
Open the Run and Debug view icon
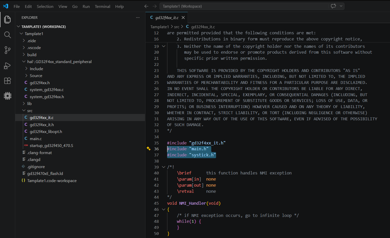pyautogui.click(x=7, y=66)
